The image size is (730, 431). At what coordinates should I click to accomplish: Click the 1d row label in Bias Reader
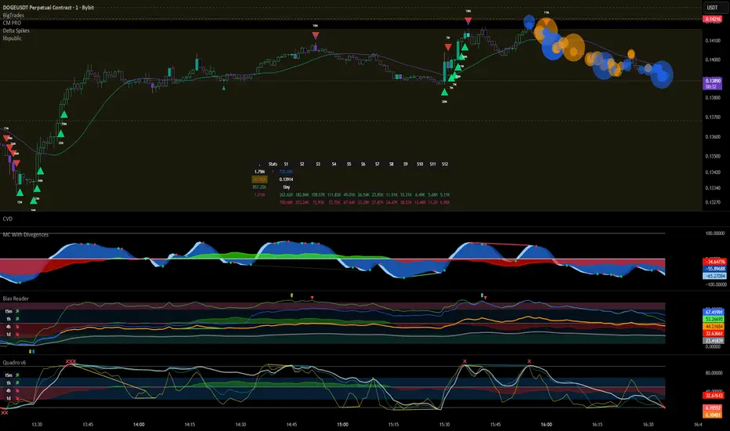pos(9,335)
